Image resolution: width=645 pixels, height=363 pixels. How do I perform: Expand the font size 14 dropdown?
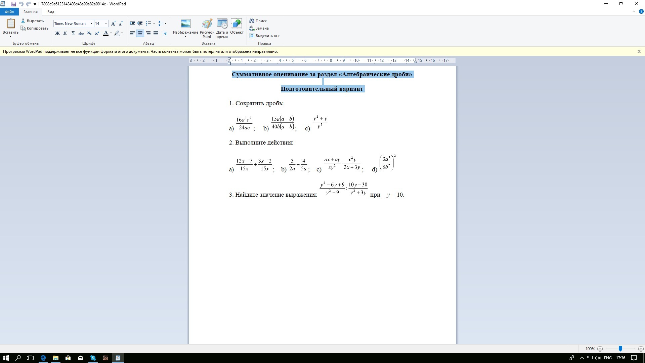(x=106, y=24)
